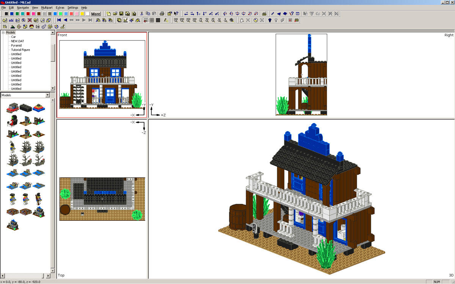The width and height of the screenshot is (455, 284).
Task: Pick the brown color swatch
Action: pyautogui.click(x=39, y=14)
